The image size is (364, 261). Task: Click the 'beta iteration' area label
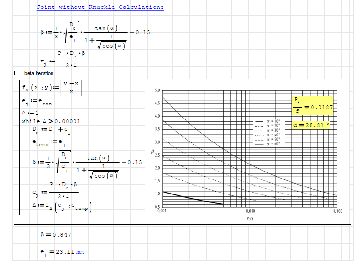pos(37,73)
